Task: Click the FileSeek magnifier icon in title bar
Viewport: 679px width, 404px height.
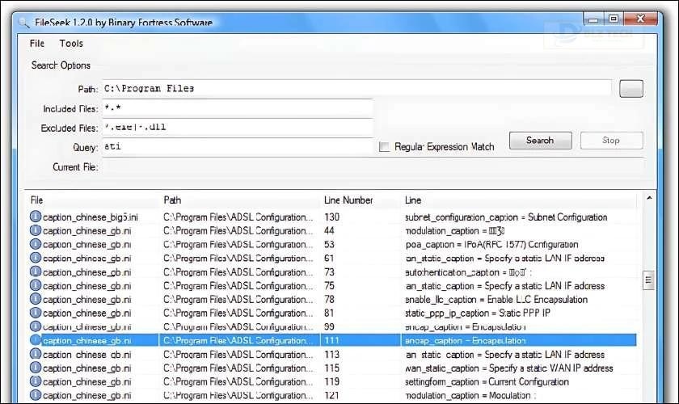Action: coord(23,23)
